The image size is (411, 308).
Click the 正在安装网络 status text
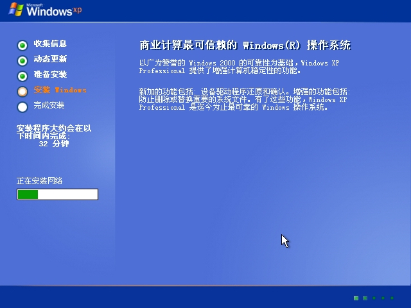click(40, 181)
